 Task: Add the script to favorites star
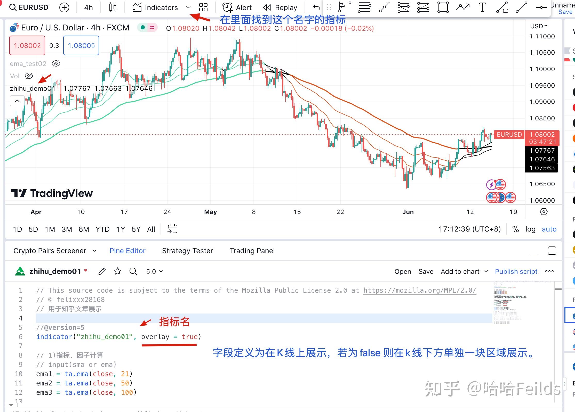point(118,271)
